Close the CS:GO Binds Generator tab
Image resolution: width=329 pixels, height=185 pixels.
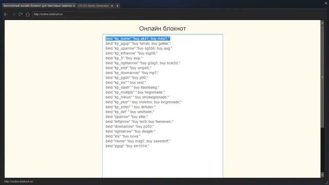(x=112, y=6)
